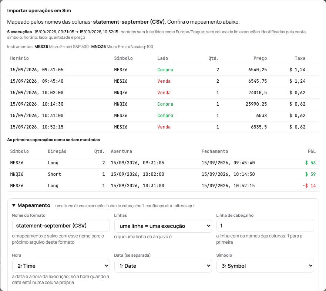Click Compra in the 10:14:30 execution row
The image size is (326, 291).
click(165, 104)
